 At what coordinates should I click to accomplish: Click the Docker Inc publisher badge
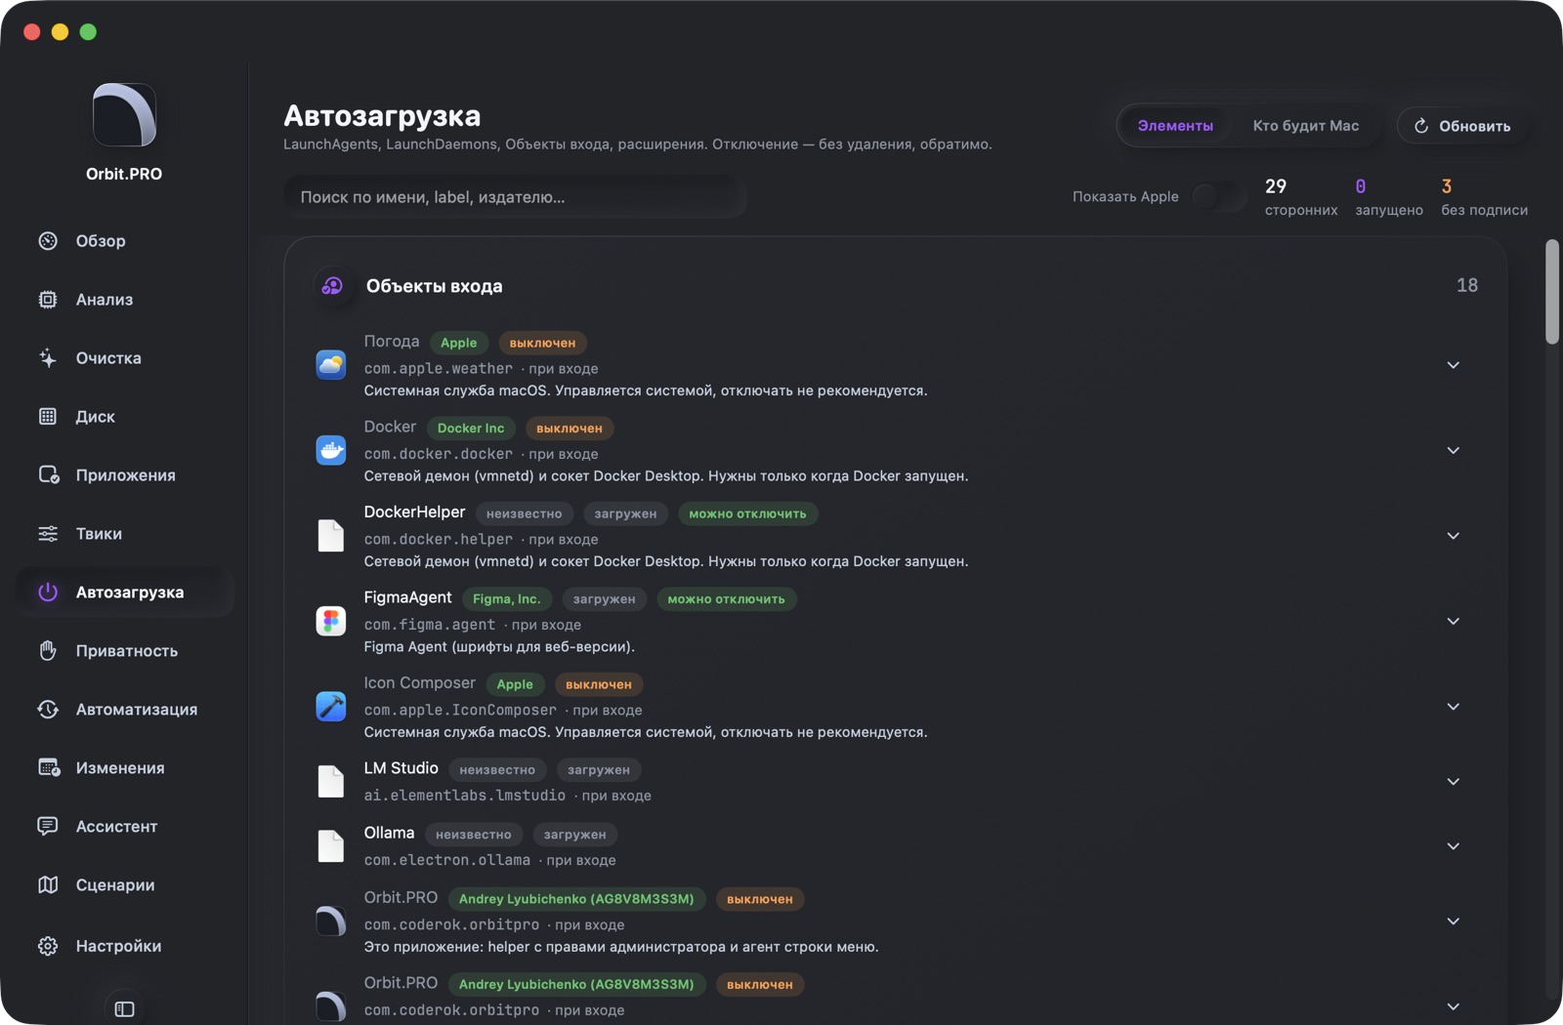click(x=471, y=429)
